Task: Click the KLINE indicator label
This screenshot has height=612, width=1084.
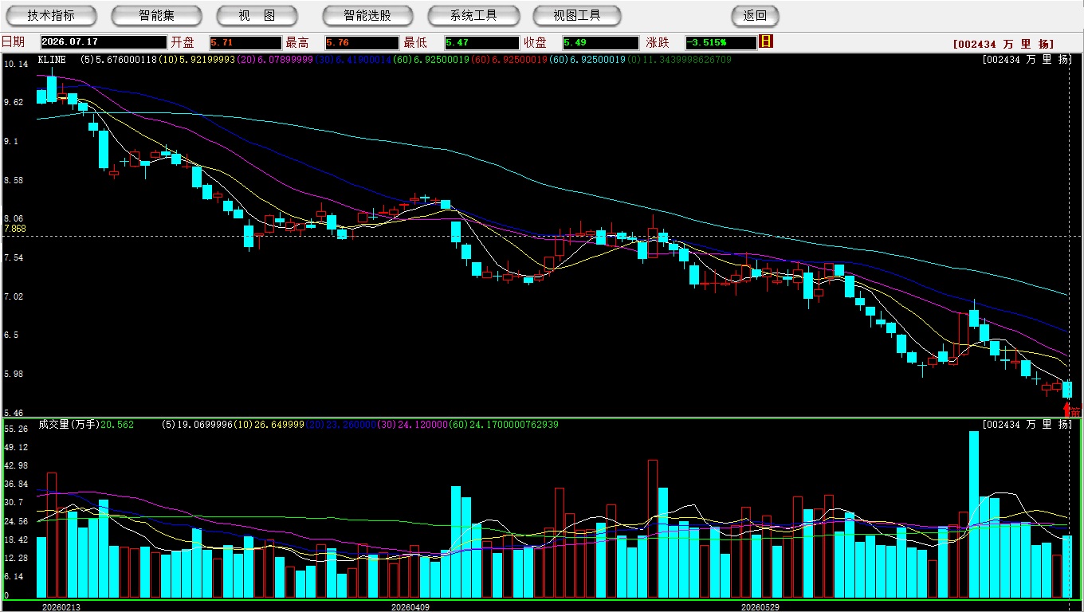Action: click(x=52, y=59)
